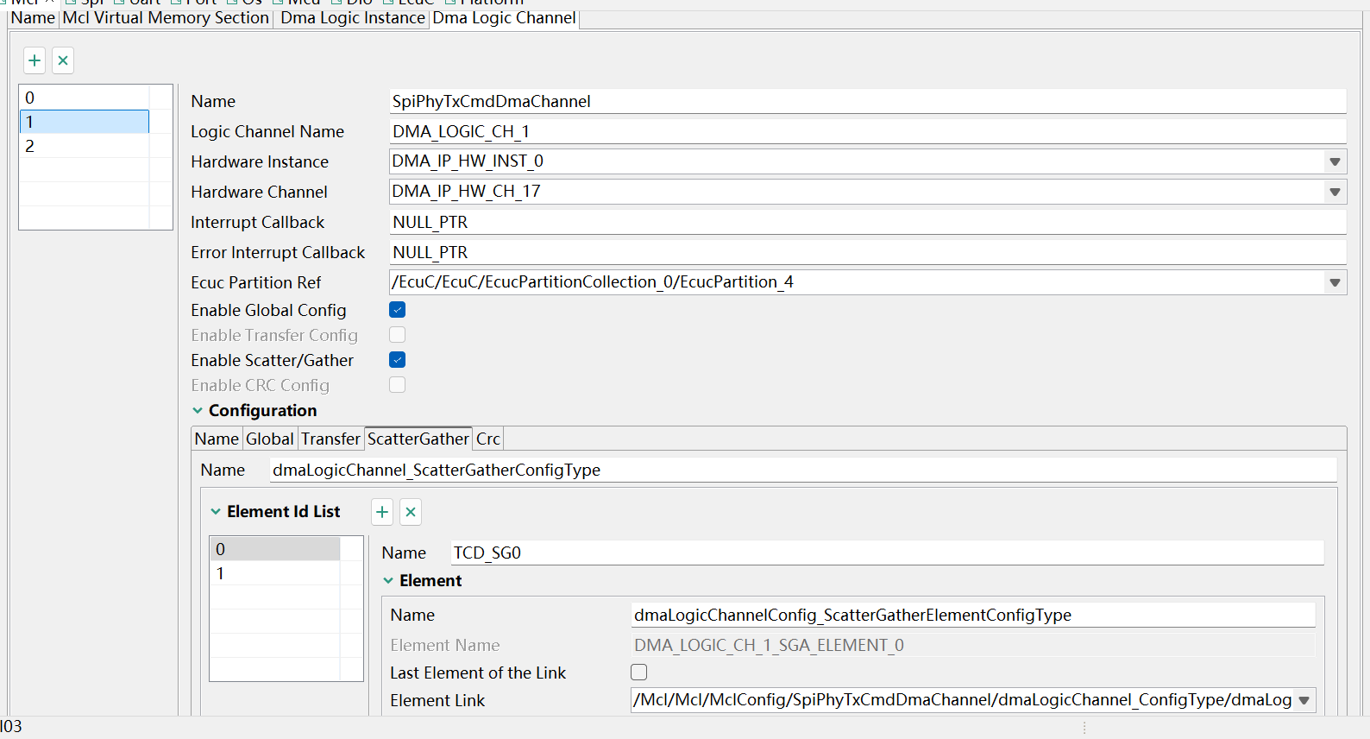Click the Interrupt Callback text field
The image size is (1370, 739).
pyautogui.click(x=867, y=223)
